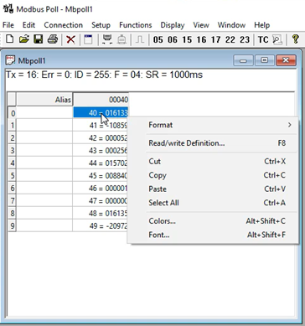This screenshot has height=326, width=305.
Task: Select function 06 Write Single Register
Action: coord(173,39)
